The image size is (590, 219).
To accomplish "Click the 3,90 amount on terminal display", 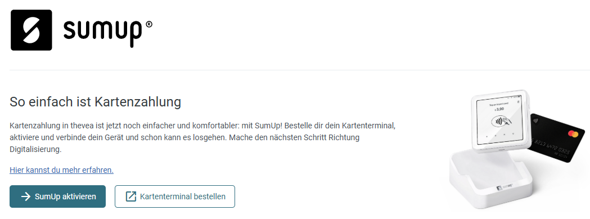I will point(499,109).
